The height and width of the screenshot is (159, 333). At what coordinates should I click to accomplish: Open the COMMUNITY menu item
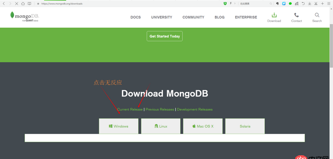pyautogui.click(x=193, y=17)
